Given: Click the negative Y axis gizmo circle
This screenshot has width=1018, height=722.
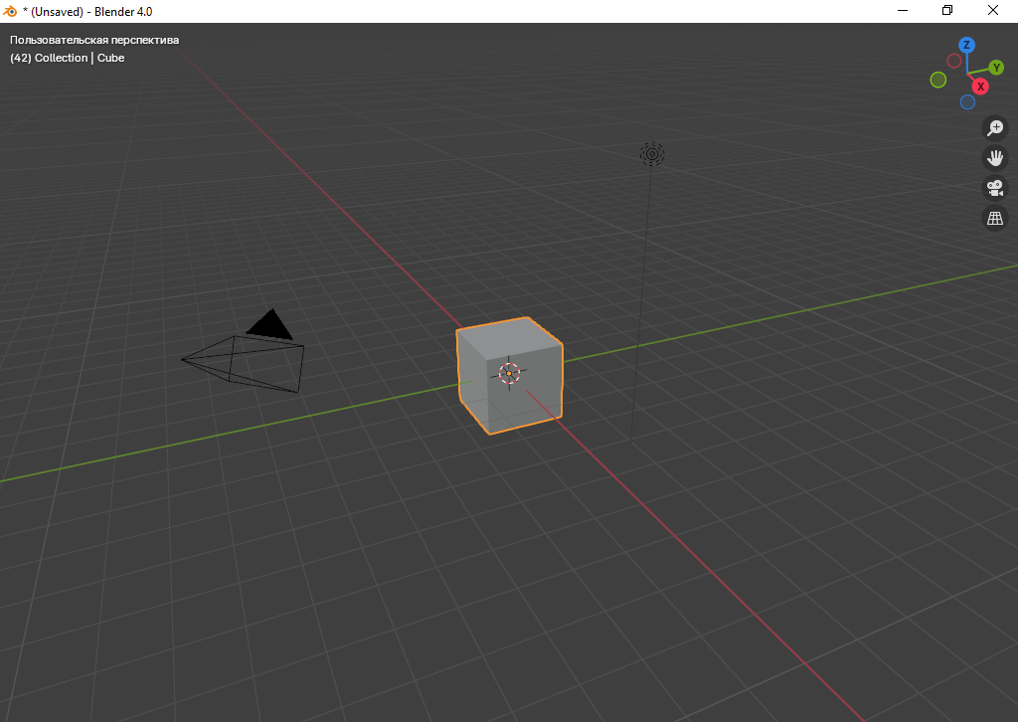Looking at the screenshot, I should [x=937, y=80].
